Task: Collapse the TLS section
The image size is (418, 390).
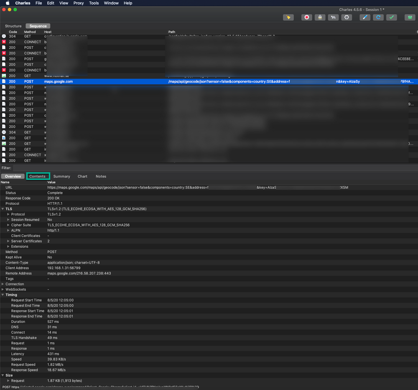Action: pyautogui.click(x=3, y=209)
